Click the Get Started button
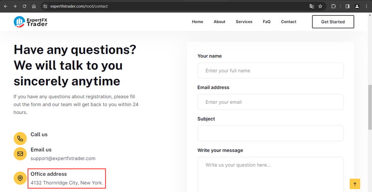The height and width of the screenshot is (192, 372). coord(333,22)
